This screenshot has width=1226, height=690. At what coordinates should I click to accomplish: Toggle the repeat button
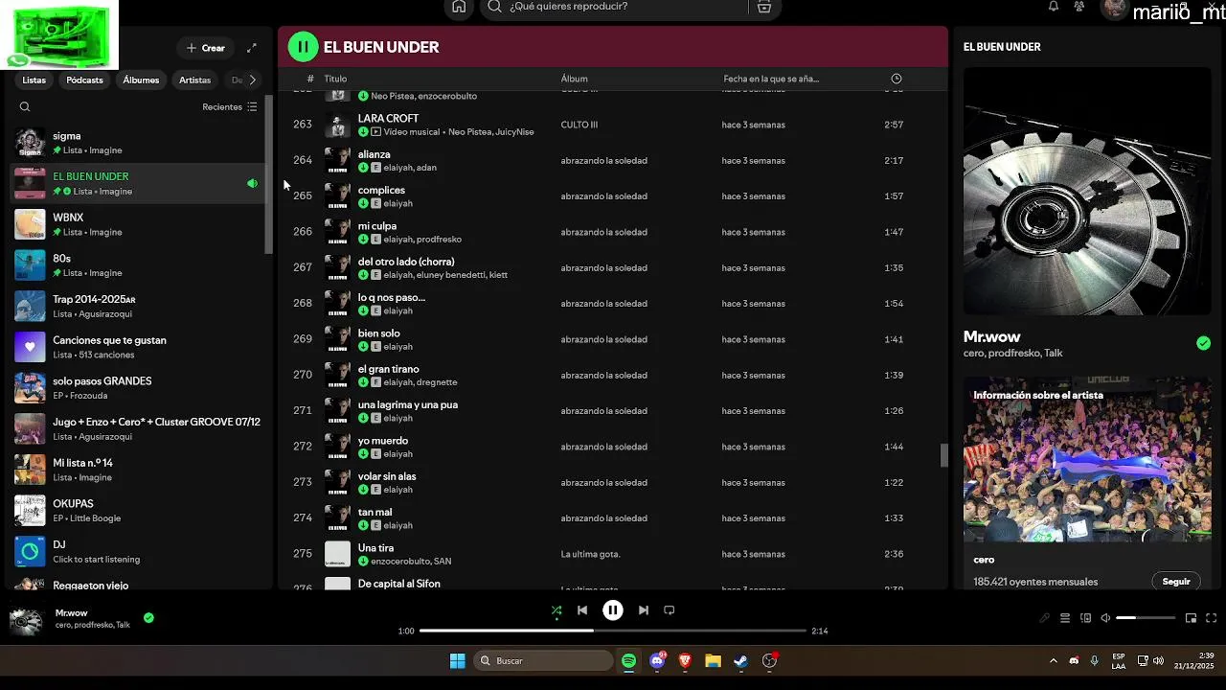pos(670,610)
